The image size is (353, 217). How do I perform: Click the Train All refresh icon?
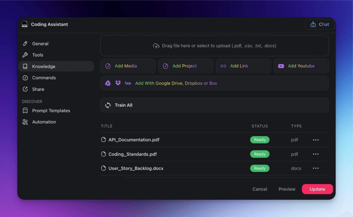pyautogui.click(x=108, y=105)
